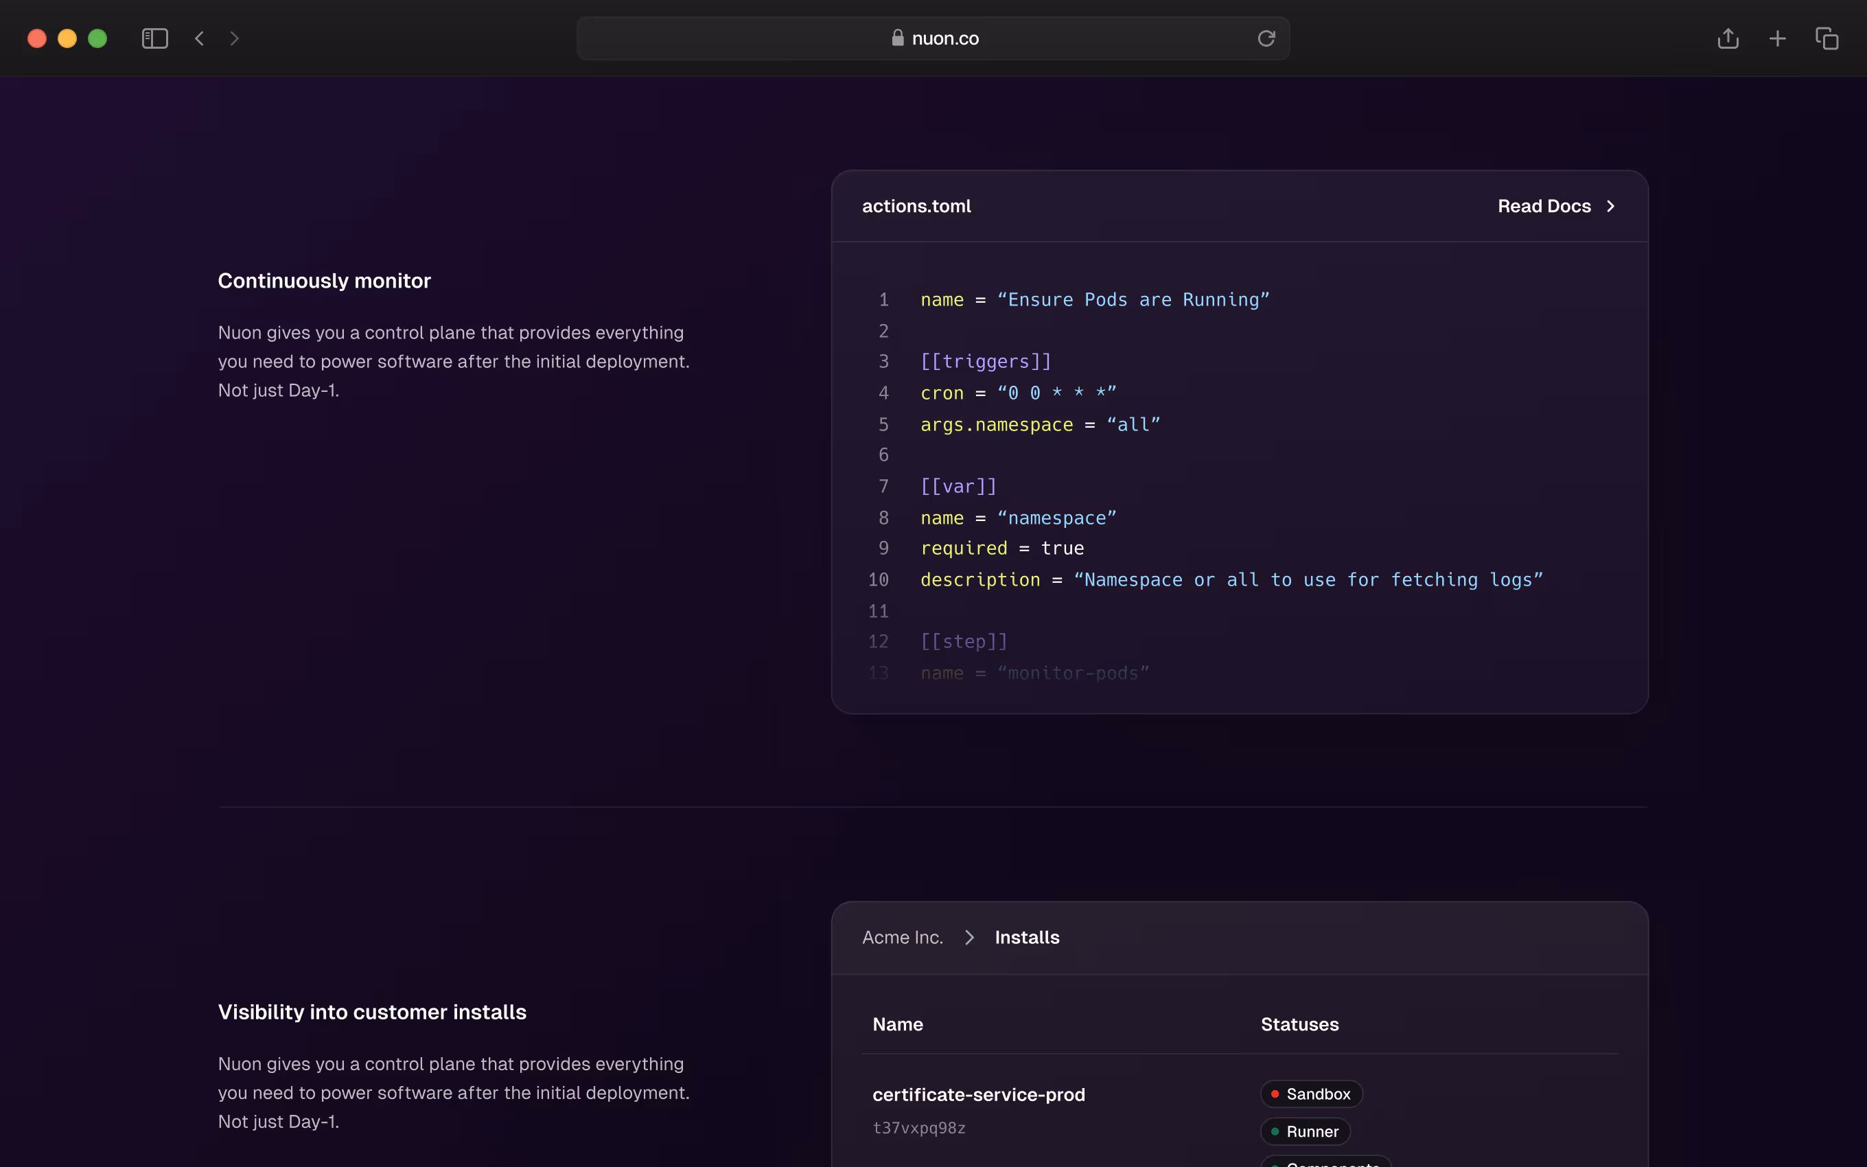
Task: Click the chevron next to Read Docs
Action: 1610,206
